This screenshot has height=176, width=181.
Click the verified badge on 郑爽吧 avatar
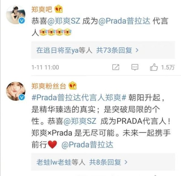(x=22, y=21)
